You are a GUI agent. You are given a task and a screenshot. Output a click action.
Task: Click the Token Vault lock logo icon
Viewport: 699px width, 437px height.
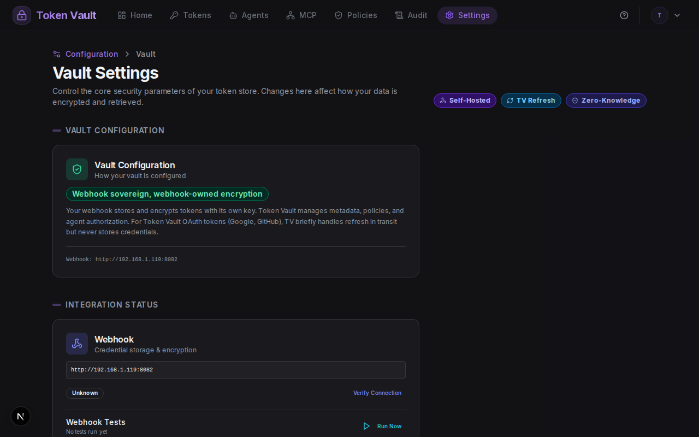(22, 15)
